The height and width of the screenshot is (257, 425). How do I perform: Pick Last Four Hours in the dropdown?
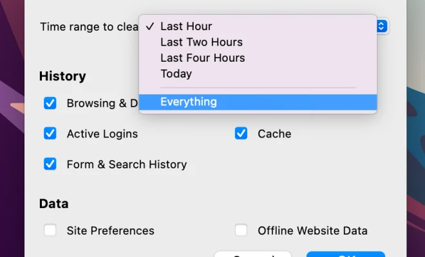pos(258,58)
